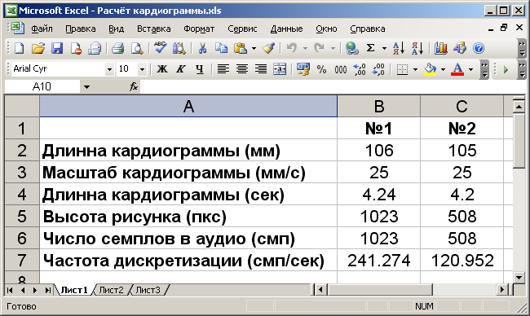Open the font size 10 dropdown
The image size is (530, 316).
coord(143,69)
